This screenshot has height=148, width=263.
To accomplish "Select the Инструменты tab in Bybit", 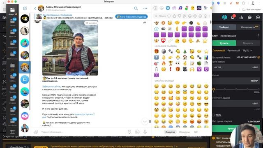I will [x=248, y=27].
